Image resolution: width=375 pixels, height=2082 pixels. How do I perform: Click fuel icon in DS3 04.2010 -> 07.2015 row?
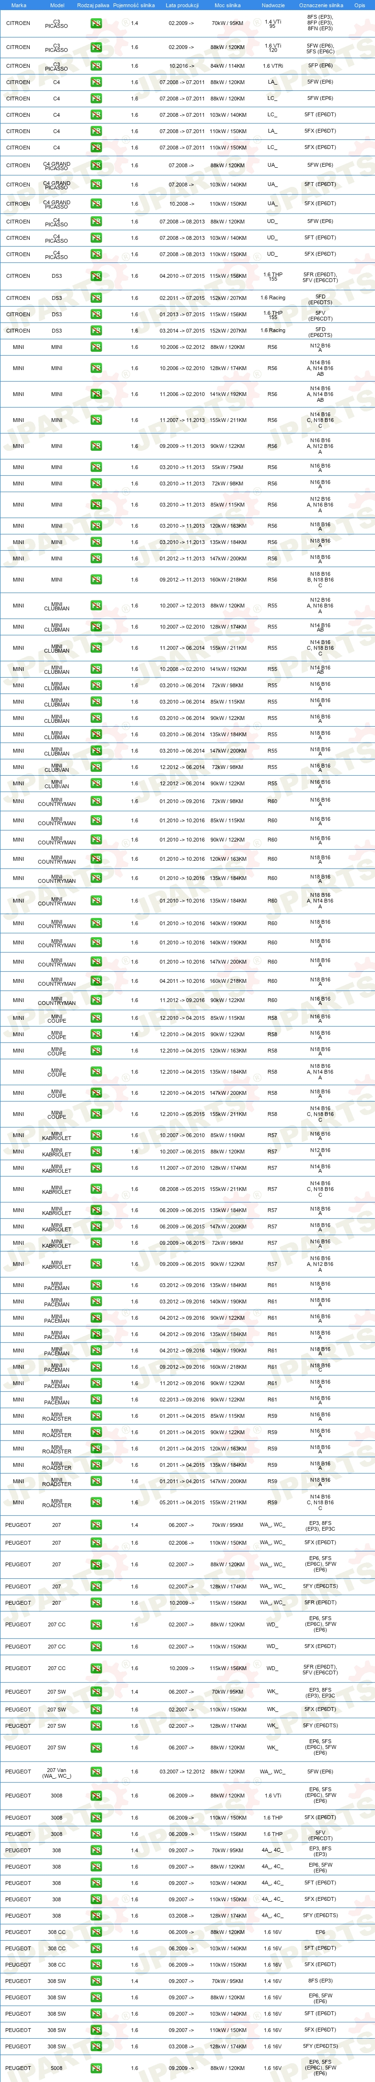(96, 276)
